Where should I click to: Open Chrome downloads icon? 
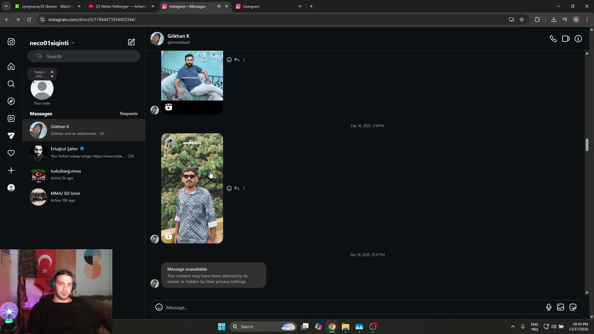click(x=554, y=19)
